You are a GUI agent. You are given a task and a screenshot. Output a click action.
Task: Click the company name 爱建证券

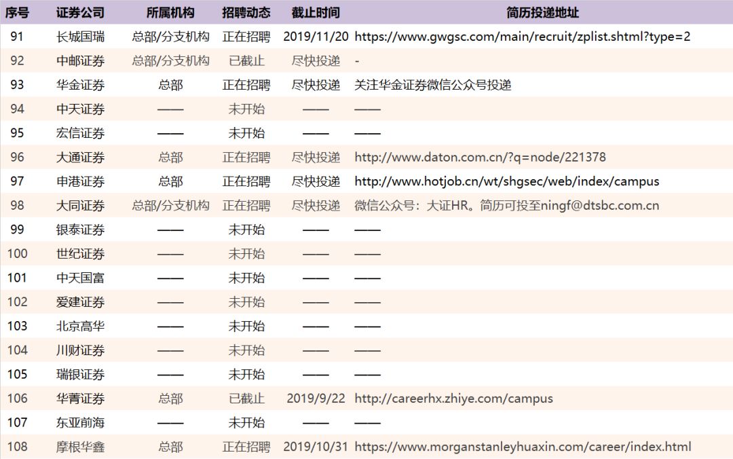[x=80, y=301]
